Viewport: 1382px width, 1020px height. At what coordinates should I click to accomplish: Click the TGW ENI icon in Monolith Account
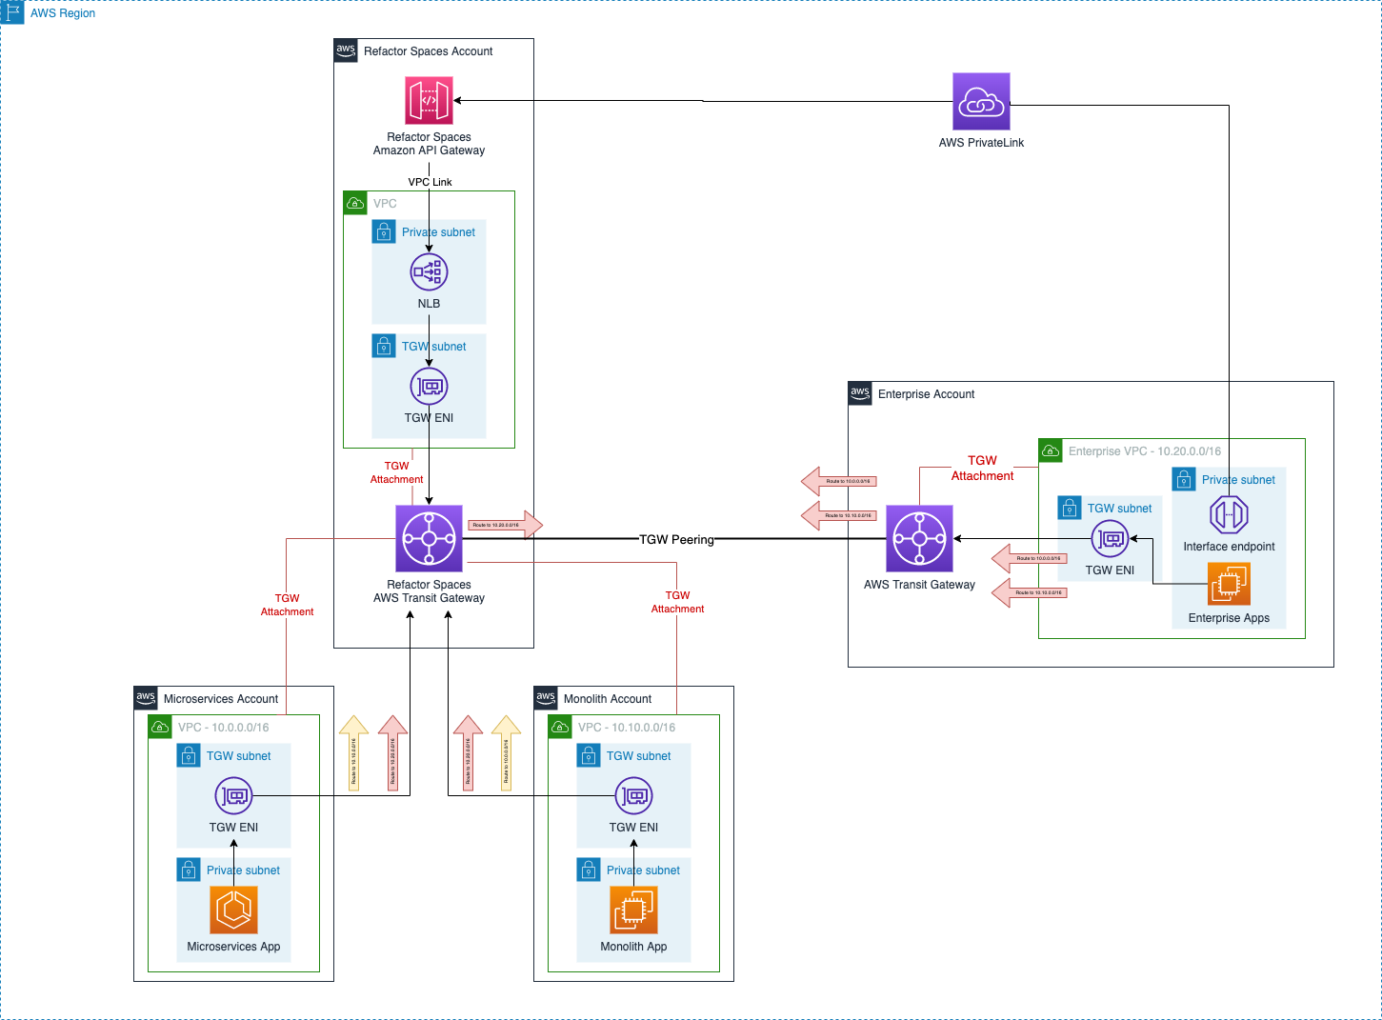point(632,795)
